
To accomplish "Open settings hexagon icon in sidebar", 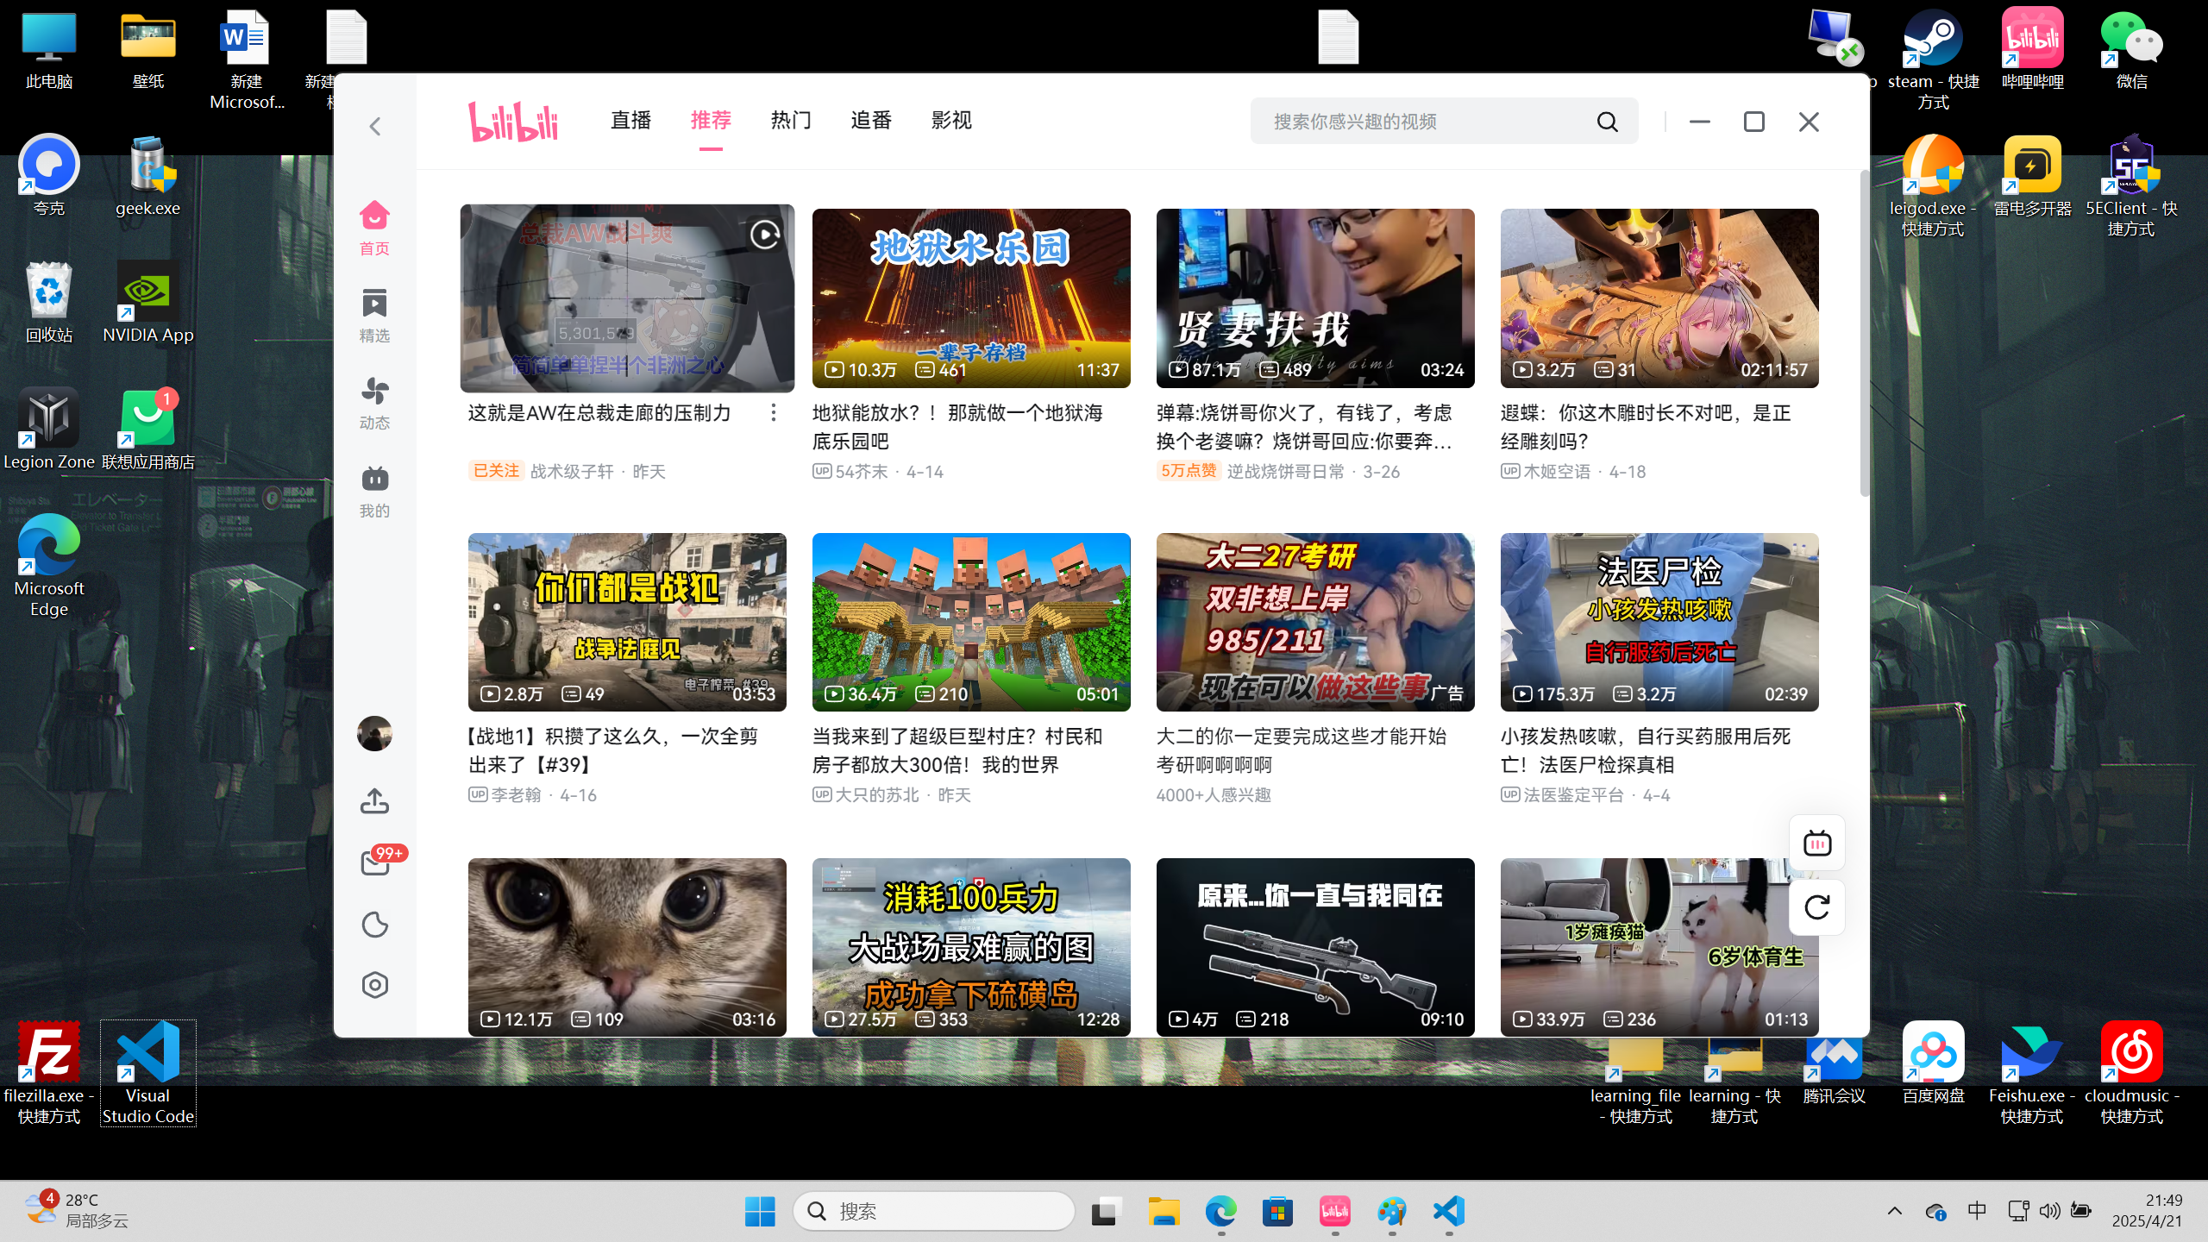I will coord(374,985).
